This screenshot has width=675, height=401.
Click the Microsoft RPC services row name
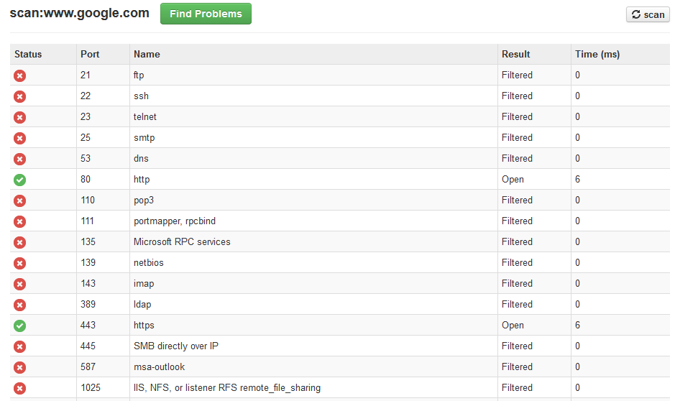pos(182,241)
